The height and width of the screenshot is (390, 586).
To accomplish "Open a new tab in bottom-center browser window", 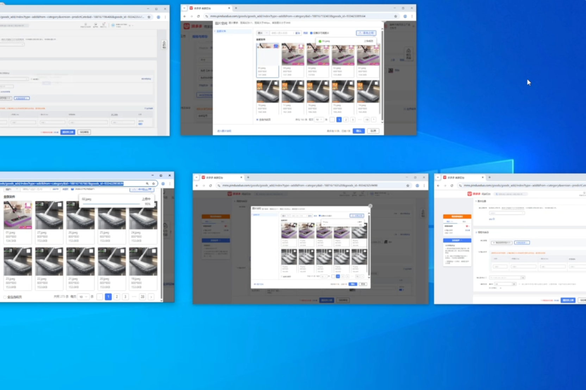I will [x=248, y=178].
